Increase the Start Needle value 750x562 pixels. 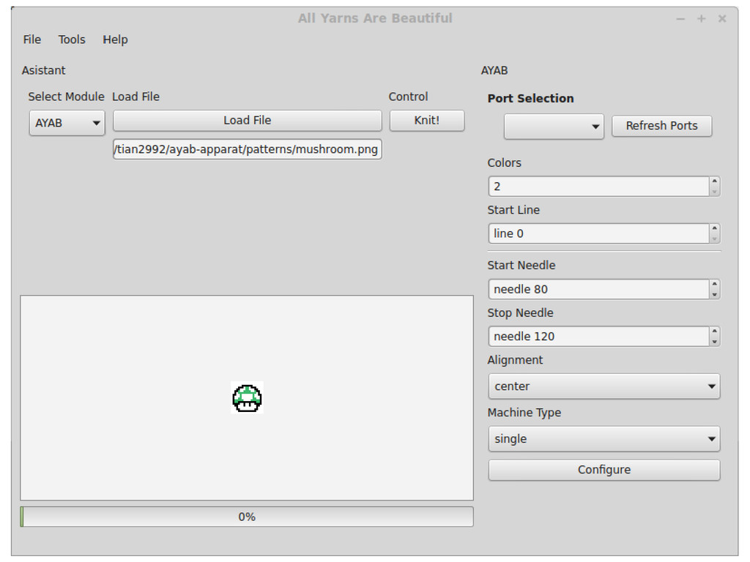[x=714, y=285]
